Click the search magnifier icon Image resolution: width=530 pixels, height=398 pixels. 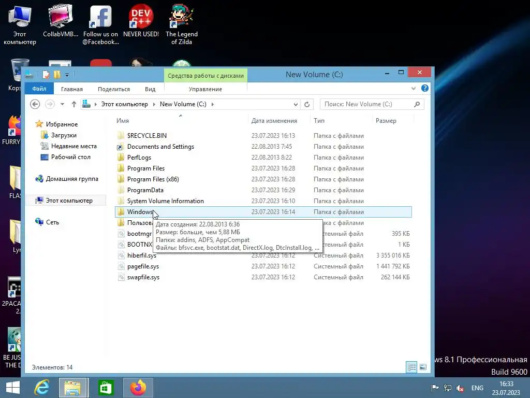417,104
